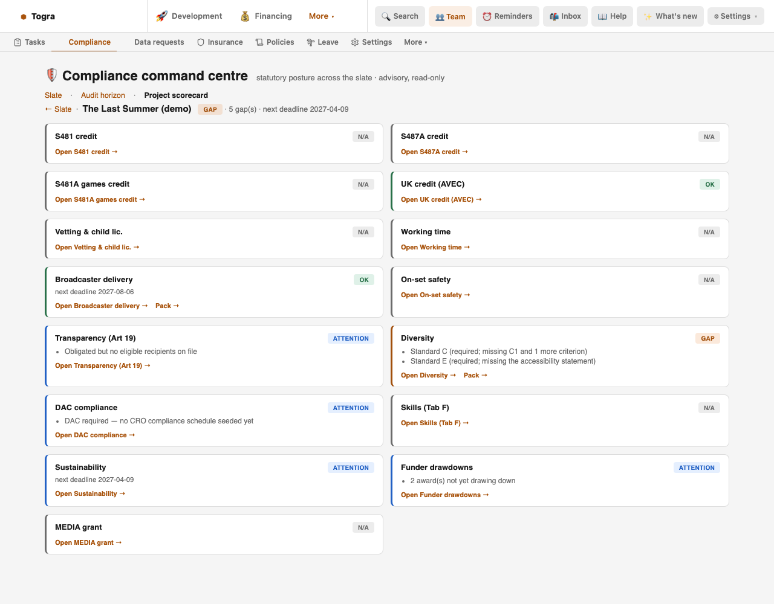Open UK credit (AVEC) link

coord(441,200)
